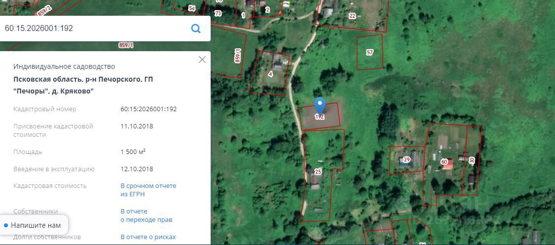Click the cadastral number value 60:15:2026001:192
The height and width of the screenshot is (245, 555).
tap(148, 109)
